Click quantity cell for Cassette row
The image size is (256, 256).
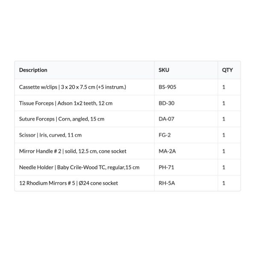(x=224, y=87)
